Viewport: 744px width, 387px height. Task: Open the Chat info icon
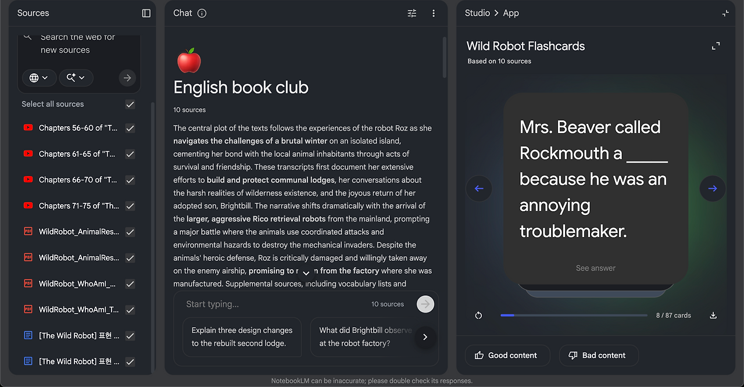(x=202, y=13)
